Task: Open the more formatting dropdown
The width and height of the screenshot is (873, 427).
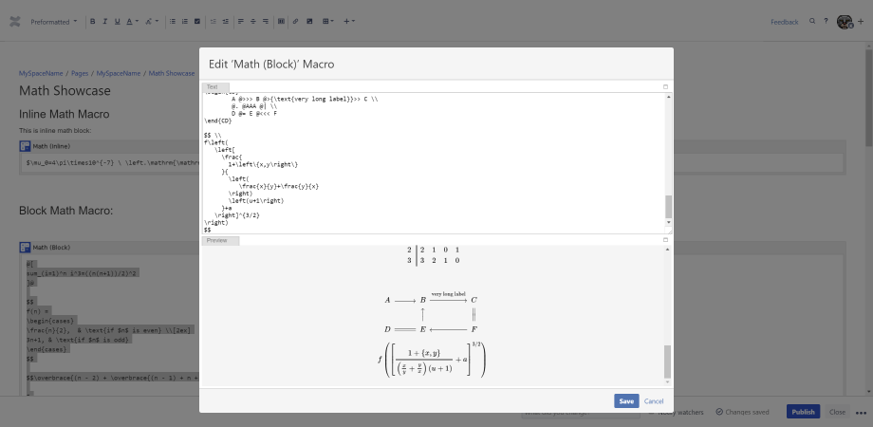Action: coord(152,22)
